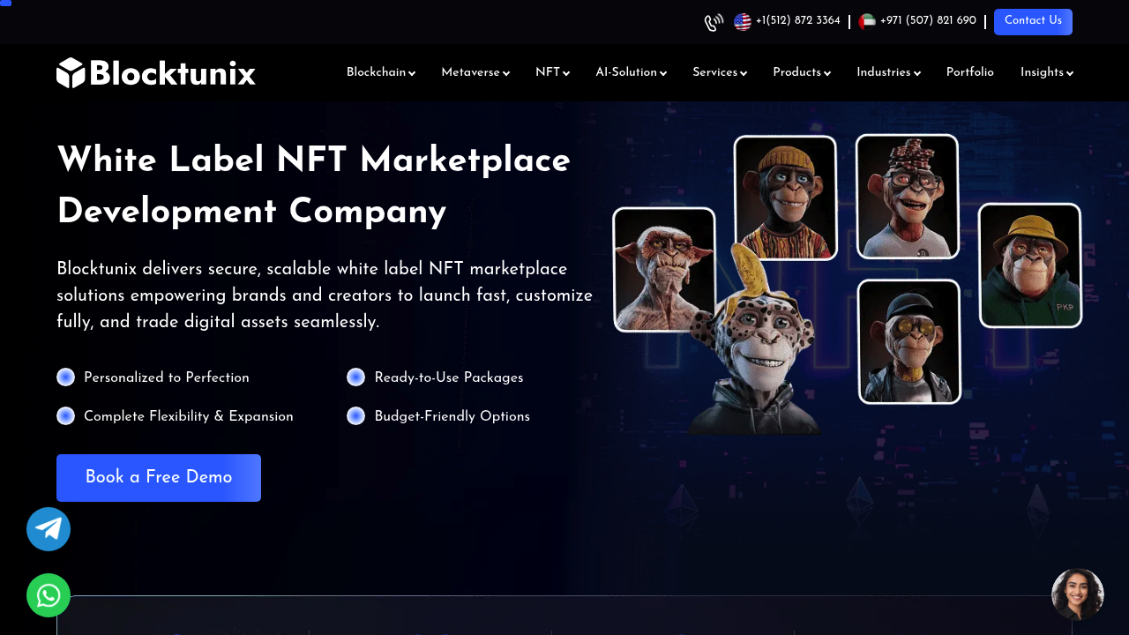Screen dimensions: 1129x635
Task: Click the Blocktunix cube logo
Action: pyautogui.click(x=71, y=72)
